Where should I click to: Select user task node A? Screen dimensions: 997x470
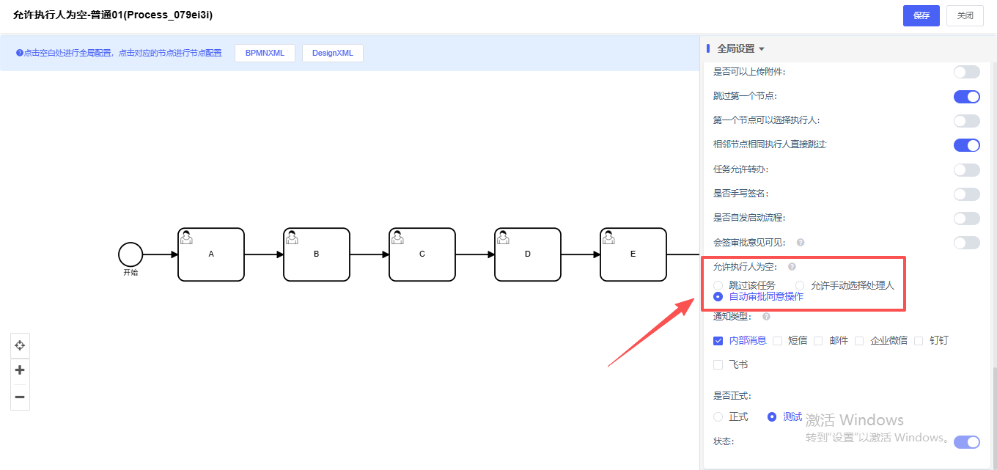click(x=211, y=254)
